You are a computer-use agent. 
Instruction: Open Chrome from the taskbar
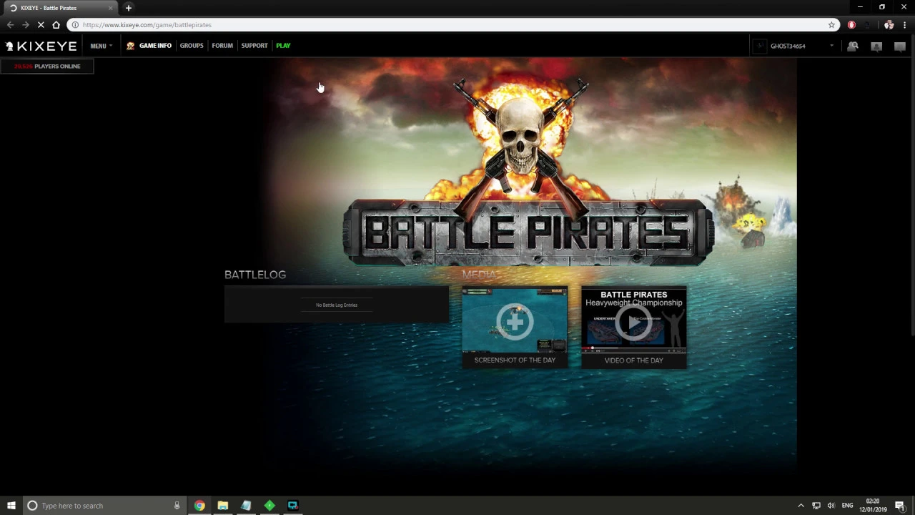point(199,506)
